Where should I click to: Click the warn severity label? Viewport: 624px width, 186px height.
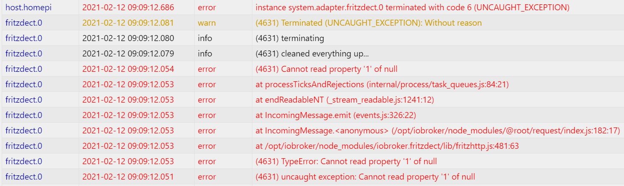(x=207, y=23)
